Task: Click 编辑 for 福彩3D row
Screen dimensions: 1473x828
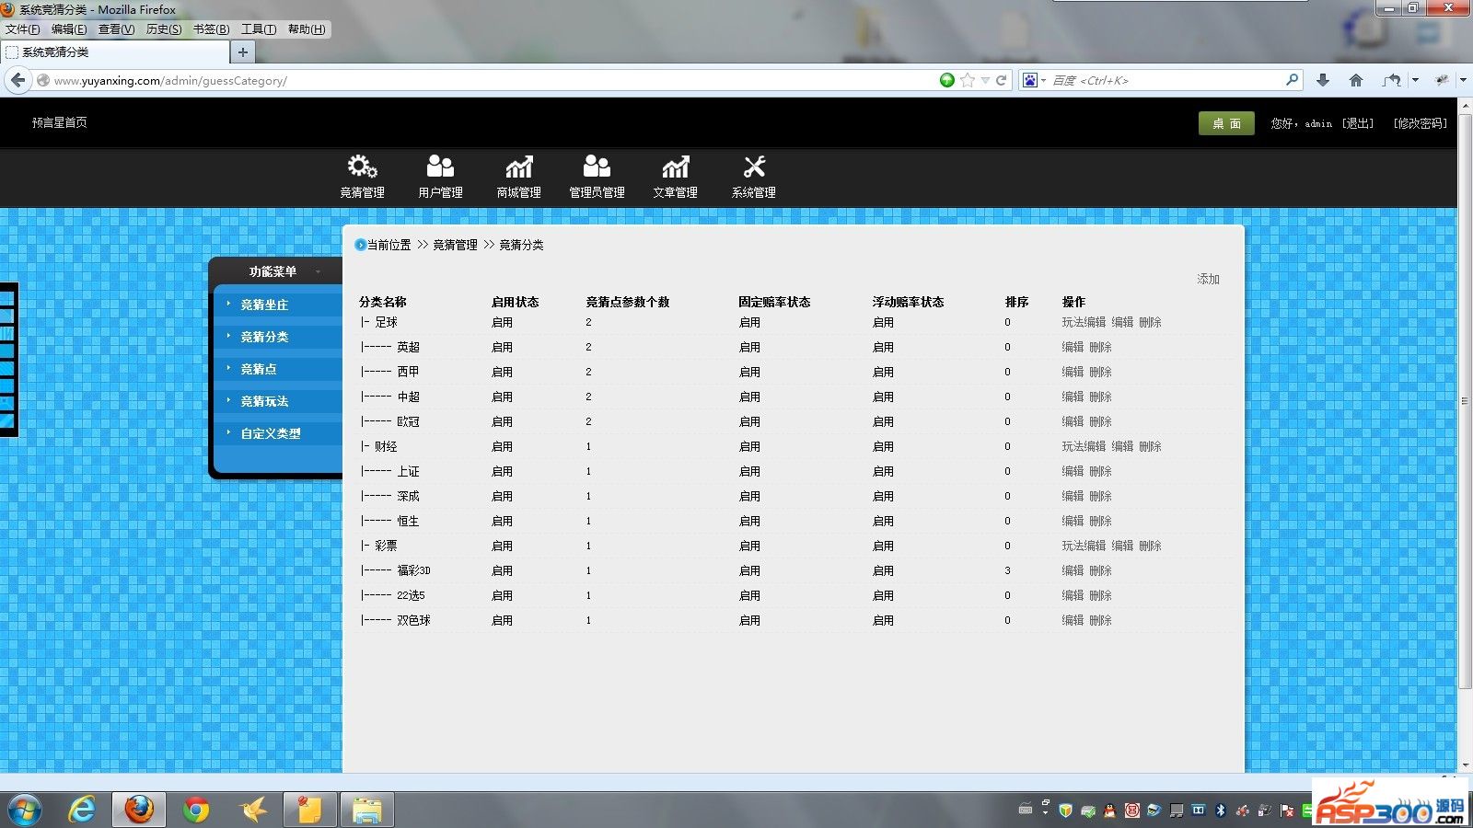Action: click(x=1073, y=570)
